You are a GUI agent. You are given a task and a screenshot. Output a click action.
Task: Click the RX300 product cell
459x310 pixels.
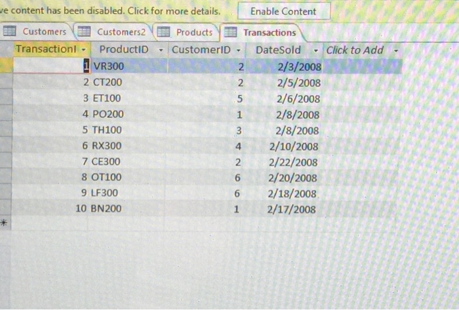(127, 145)
